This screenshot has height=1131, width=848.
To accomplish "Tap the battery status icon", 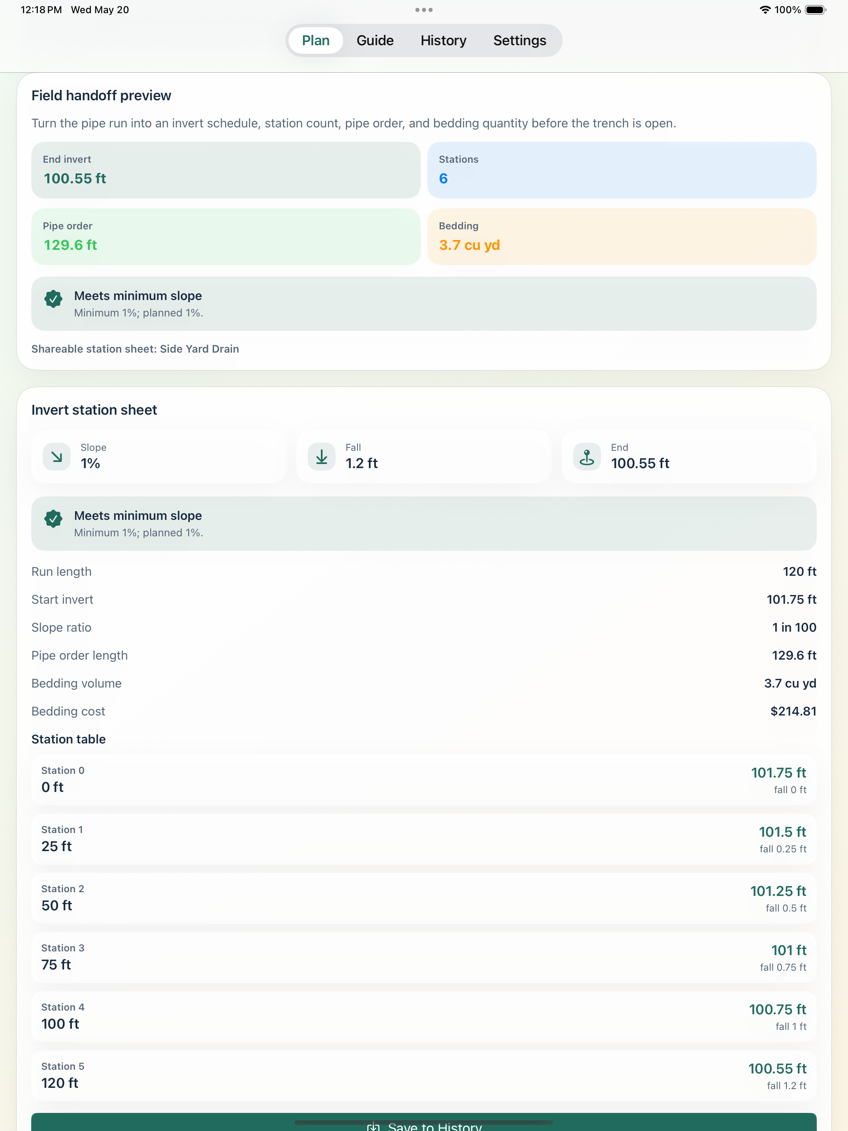I will (816, 10).
